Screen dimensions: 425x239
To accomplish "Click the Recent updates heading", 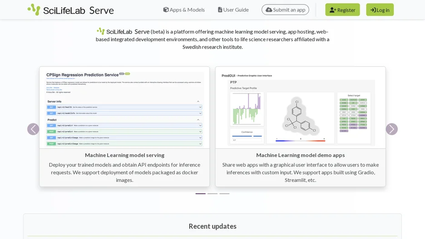I will click(212, 226).
